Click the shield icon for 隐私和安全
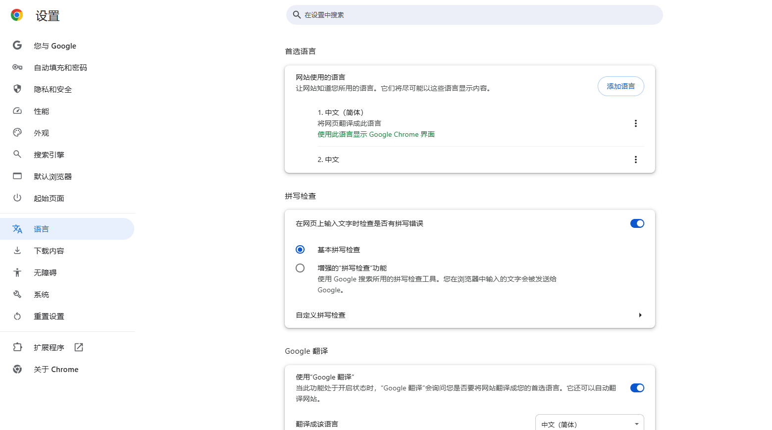Image resolution: width=772 pixels, height=430 pixels. 17,89
